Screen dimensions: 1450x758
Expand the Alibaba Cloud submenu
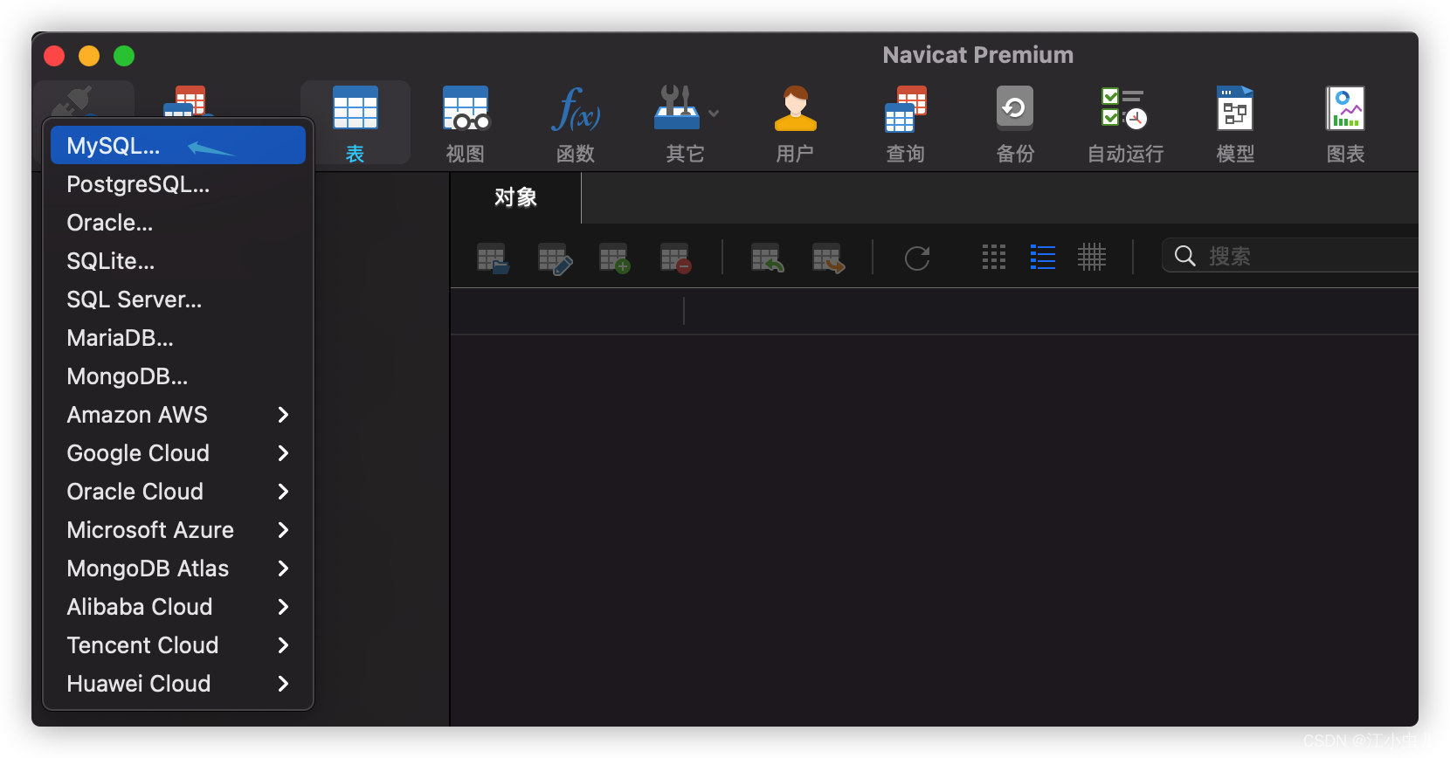click(x=178, y=607)
